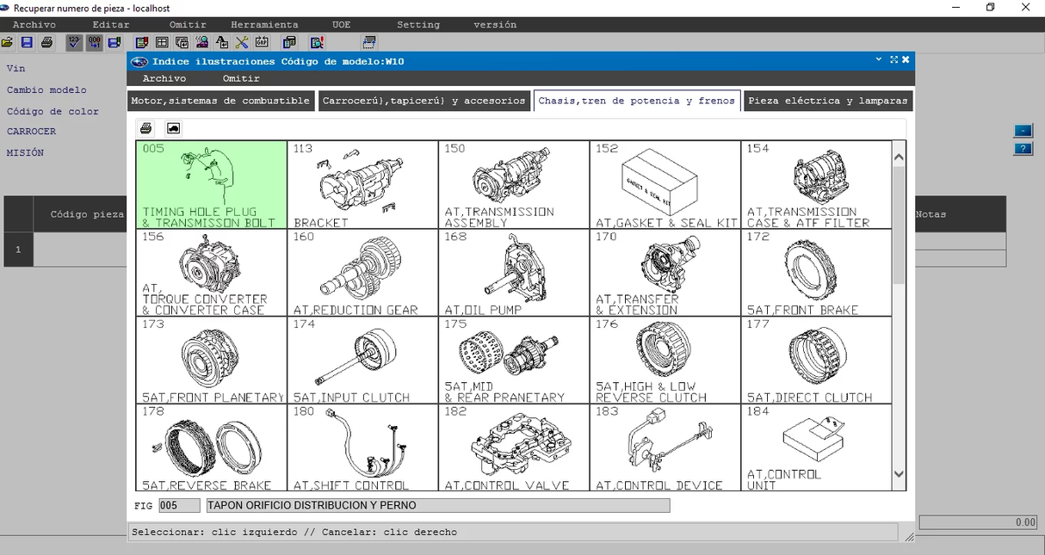Click the open folder icon in main toolbar
1045x555 pixels.
click(8, 42)
